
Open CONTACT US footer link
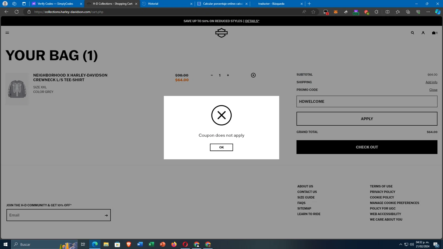tap(307, 192)
